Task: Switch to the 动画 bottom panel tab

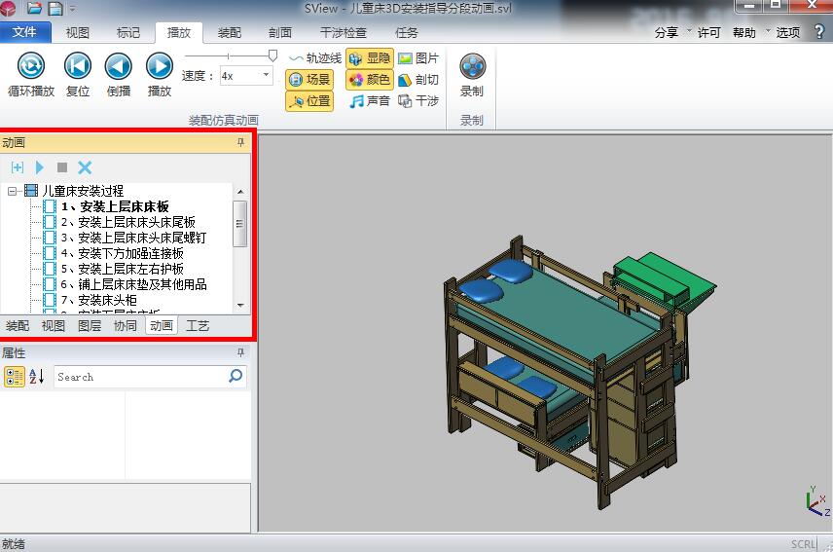Action: click(161, 326)
